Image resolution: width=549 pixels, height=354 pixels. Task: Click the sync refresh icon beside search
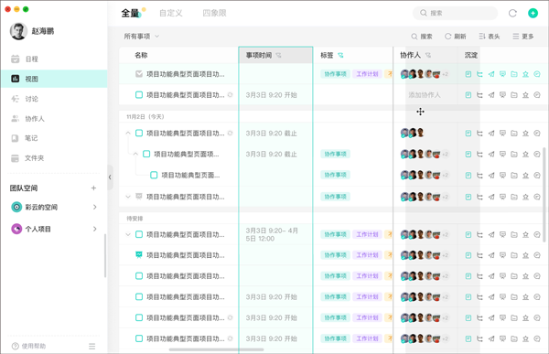512,14
